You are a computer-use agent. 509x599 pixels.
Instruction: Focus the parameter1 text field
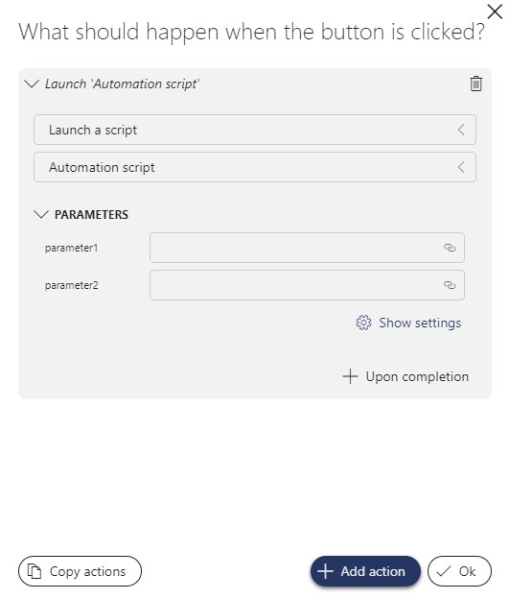[x=307, y=248]
